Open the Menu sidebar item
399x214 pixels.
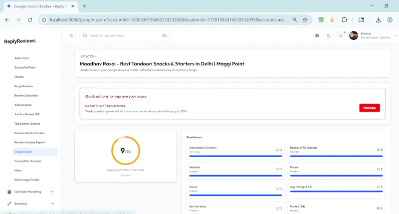18,171
